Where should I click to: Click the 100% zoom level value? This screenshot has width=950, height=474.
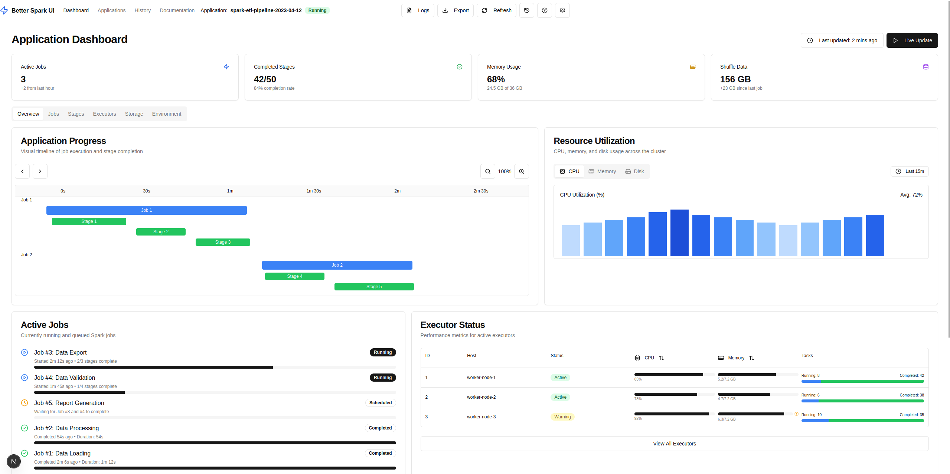(x=505, y=171)
